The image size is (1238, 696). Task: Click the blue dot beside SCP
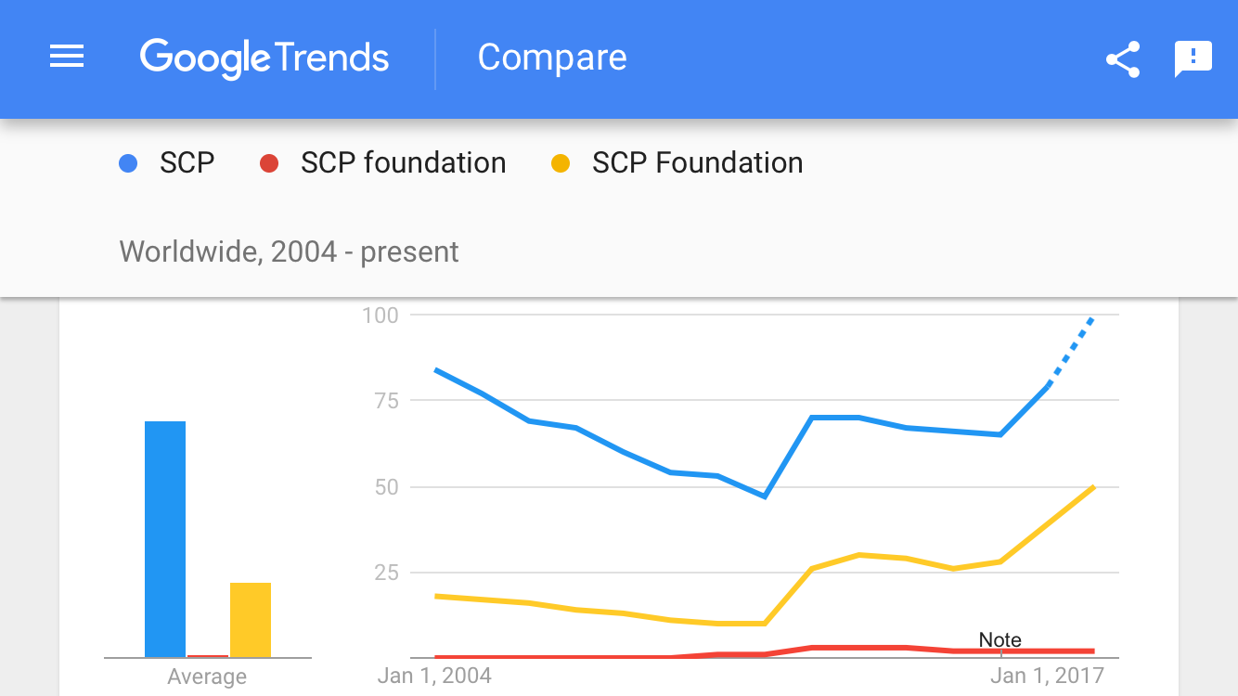click(128, 164)
